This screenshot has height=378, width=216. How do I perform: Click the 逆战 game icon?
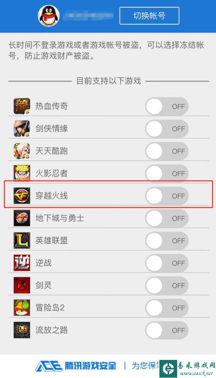pyautogui.click(x=22, y=263)
